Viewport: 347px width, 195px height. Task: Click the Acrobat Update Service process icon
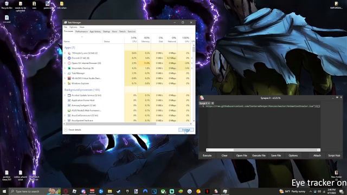pos(69,95)
